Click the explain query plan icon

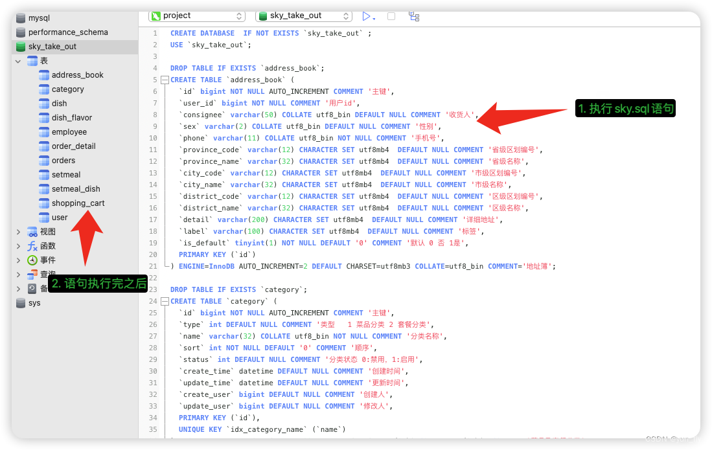[x=414, y=16]
